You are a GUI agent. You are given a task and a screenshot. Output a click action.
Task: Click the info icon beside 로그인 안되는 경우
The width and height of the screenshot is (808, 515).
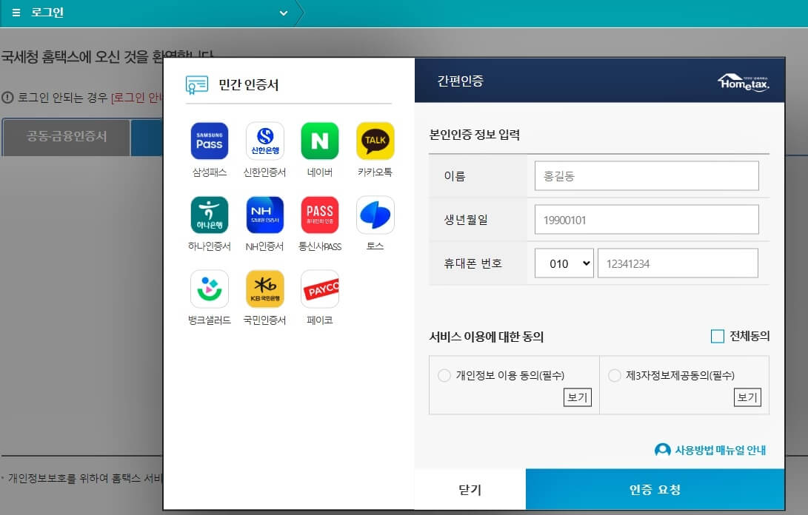(x=7, y=97)
